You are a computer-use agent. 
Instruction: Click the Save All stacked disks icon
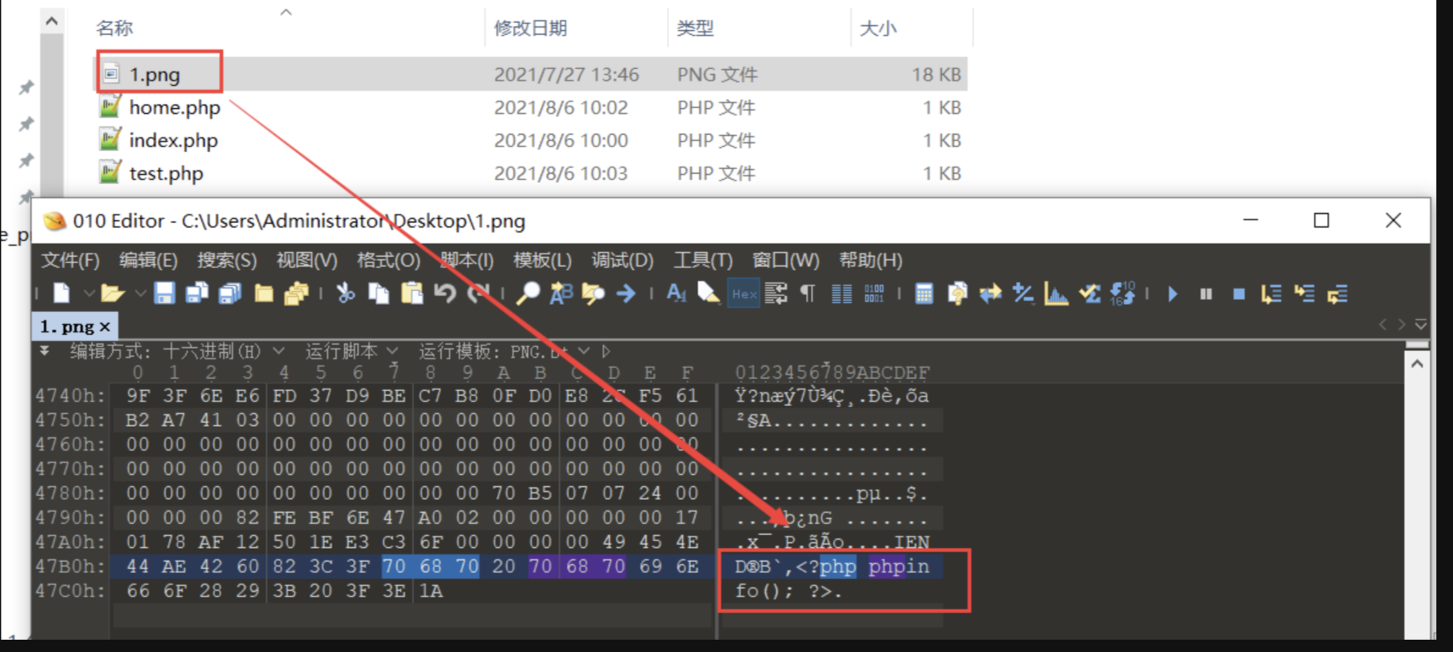[230, 293]
